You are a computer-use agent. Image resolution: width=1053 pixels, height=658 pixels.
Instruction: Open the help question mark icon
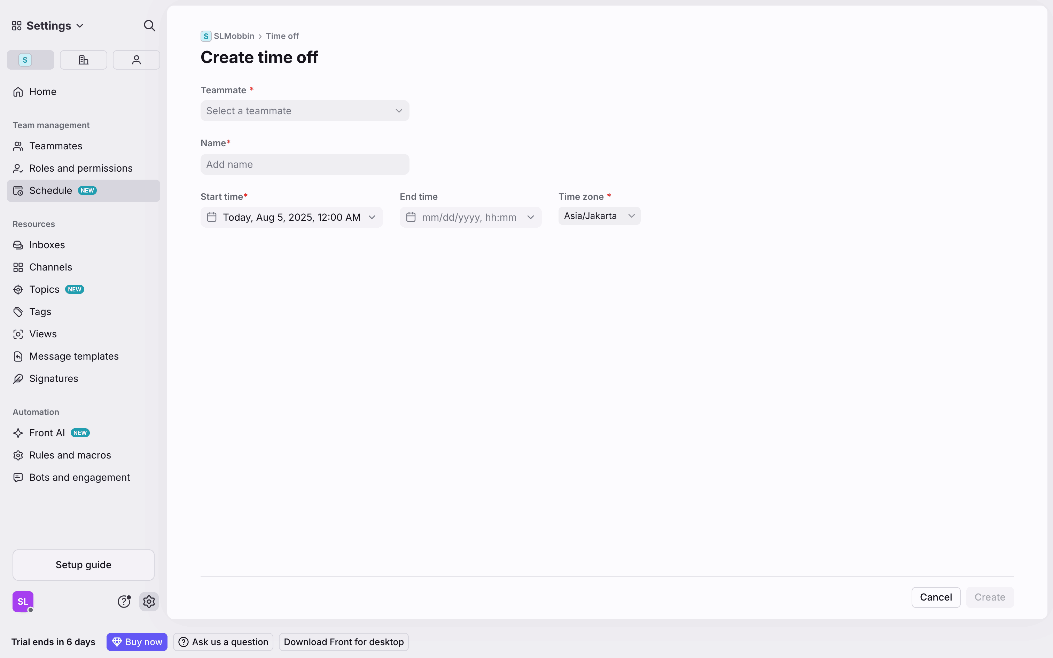[x=124, y=602]
